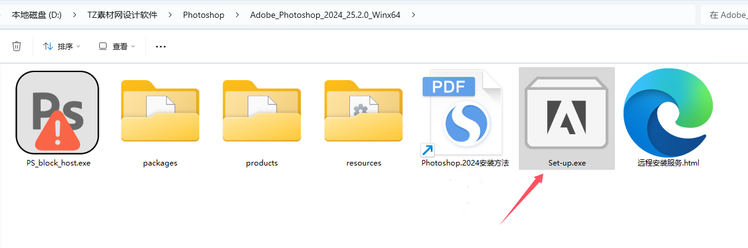Go to 本地磁盘 (D:) in the address bar
This screenshot has height=248, width=748.
(37, 15)
